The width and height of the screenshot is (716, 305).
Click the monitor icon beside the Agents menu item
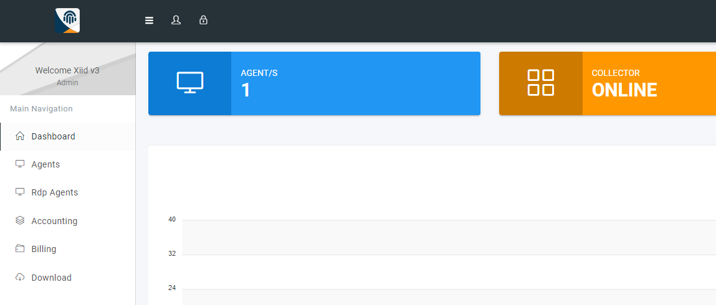[20, 164]
